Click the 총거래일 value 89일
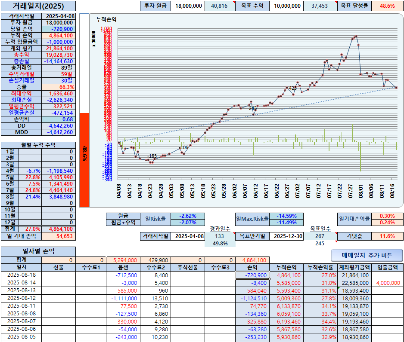Screen dimensions: 404x342 pos(59,67)
